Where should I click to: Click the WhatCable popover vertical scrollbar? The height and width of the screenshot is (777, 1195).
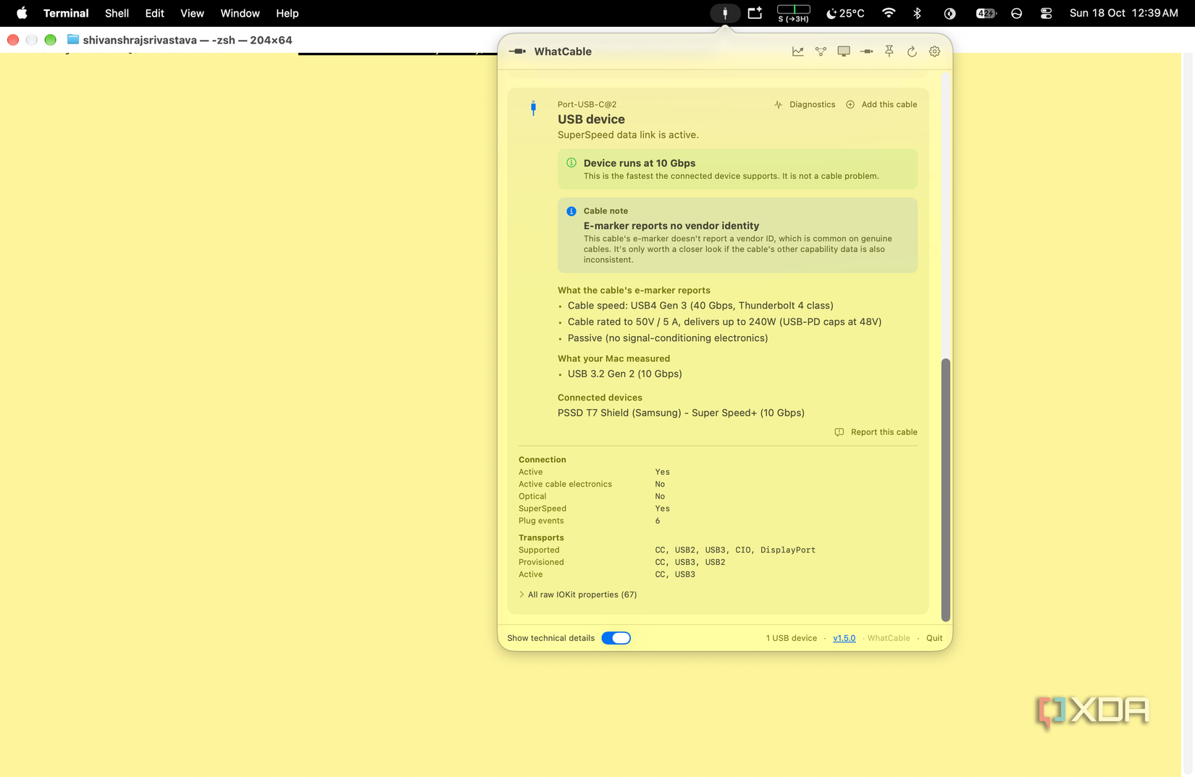pyautogui.click(x=945, y=490)
